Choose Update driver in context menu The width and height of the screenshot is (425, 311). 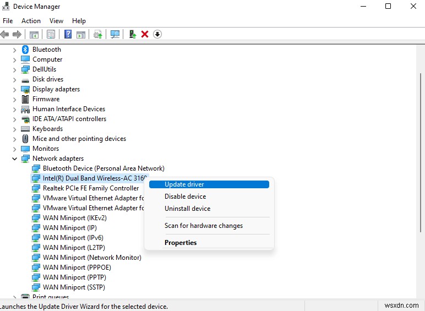click(x=209, y=184)
